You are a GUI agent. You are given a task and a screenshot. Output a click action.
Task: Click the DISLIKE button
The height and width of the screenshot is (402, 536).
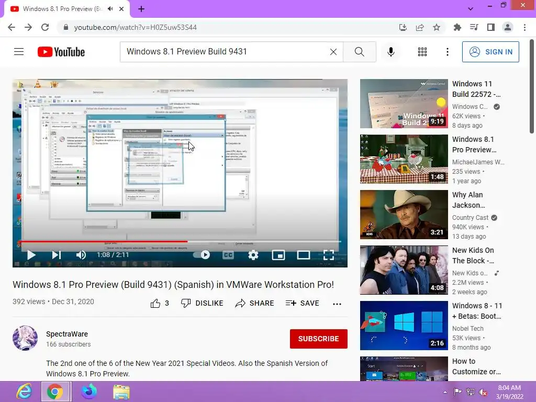tap(202, 303)
